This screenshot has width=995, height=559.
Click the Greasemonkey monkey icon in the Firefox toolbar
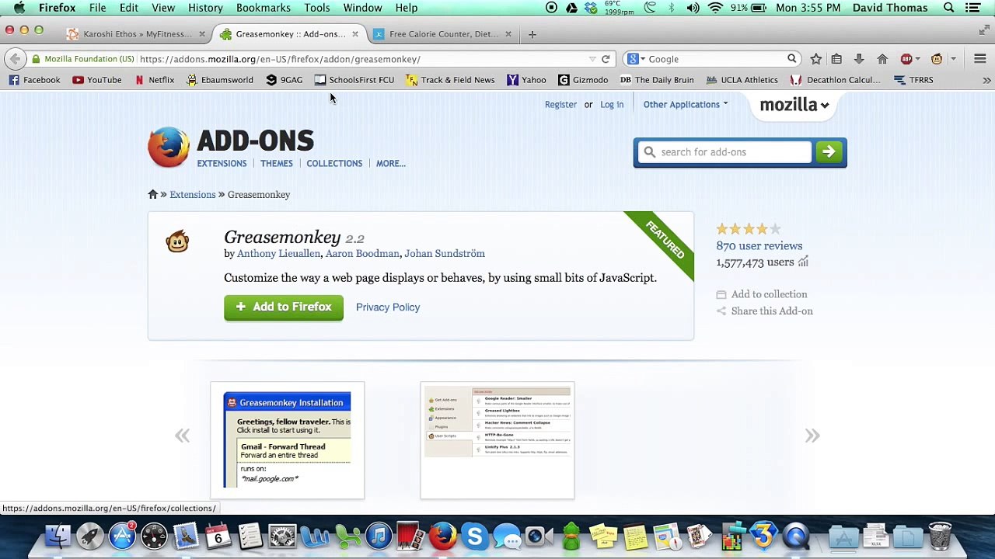tap(937, 59)
